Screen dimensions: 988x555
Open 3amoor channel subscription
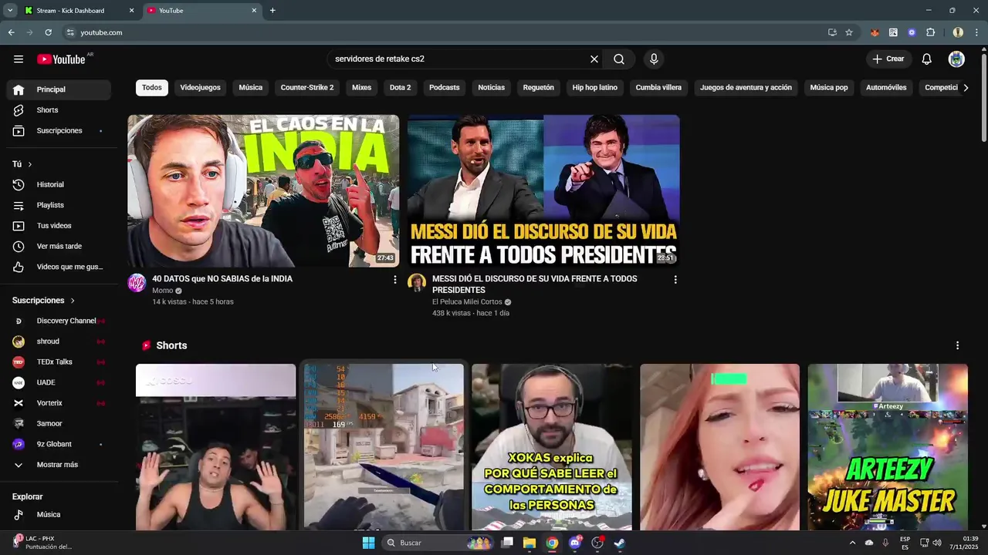[59, 424]
